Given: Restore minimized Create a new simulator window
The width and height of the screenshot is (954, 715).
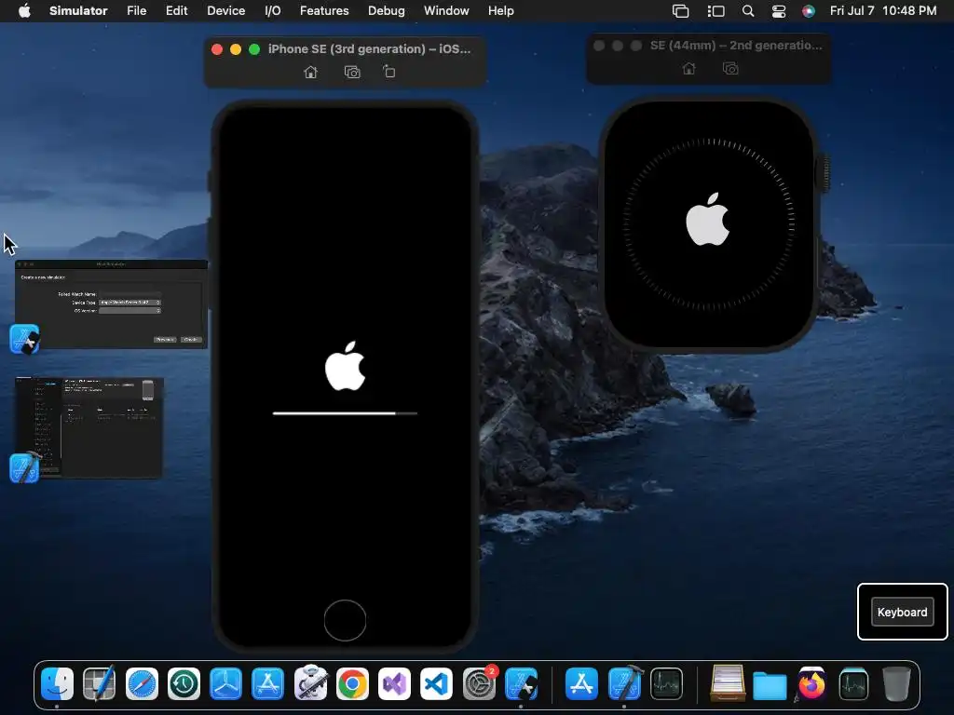Looking at the screenshot, I should [112, 304].
